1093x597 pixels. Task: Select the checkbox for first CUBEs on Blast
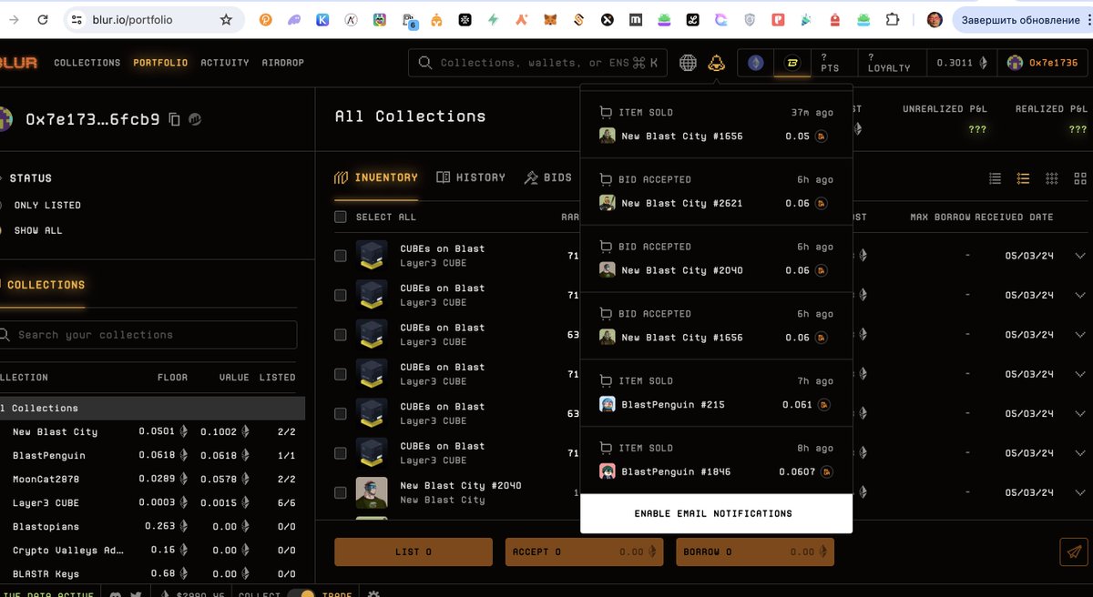pyautogui.click(x=341, y=256)
